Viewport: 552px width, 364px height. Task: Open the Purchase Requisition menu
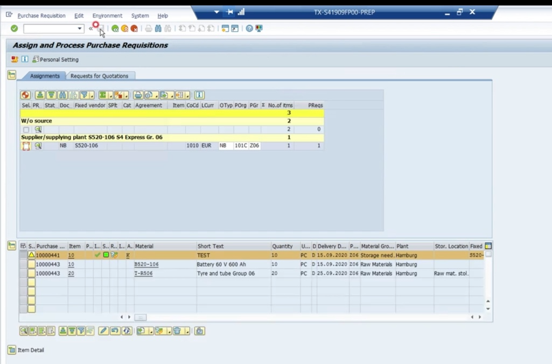[41, 16]
